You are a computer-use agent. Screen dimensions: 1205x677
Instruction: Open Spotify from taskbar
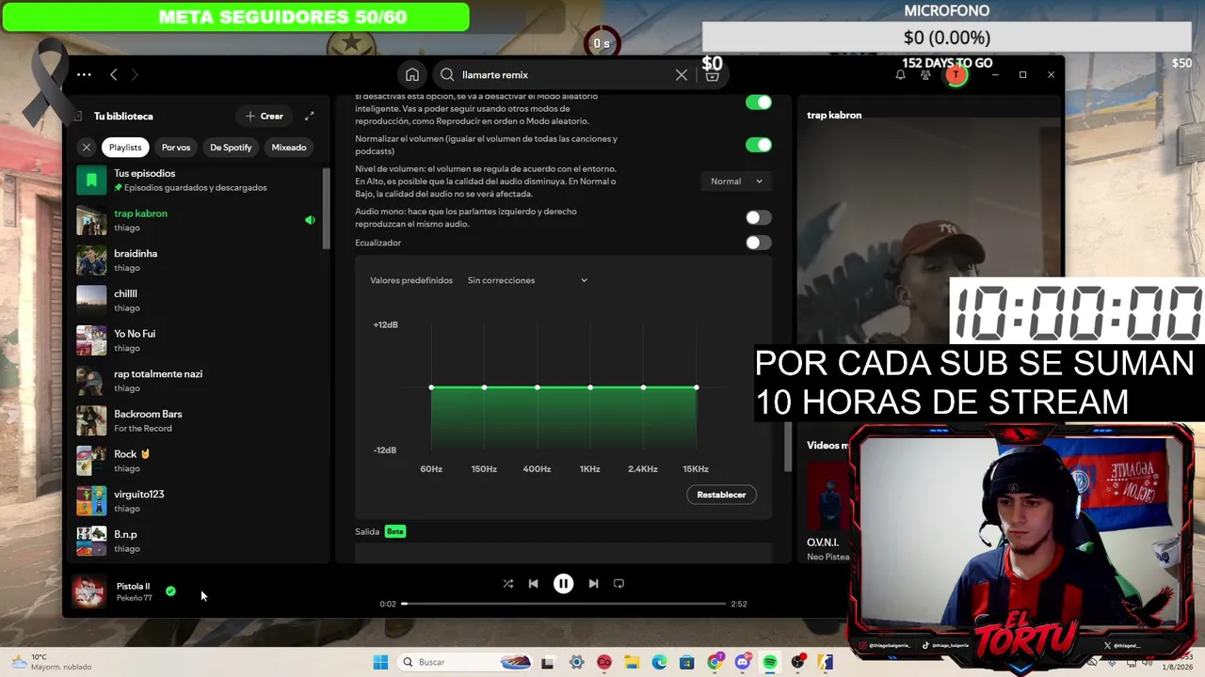coord(770,662)
